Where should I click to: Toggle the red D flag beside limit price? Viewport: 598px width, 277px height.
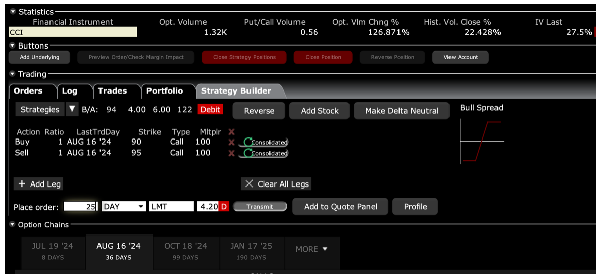(224, 207)
